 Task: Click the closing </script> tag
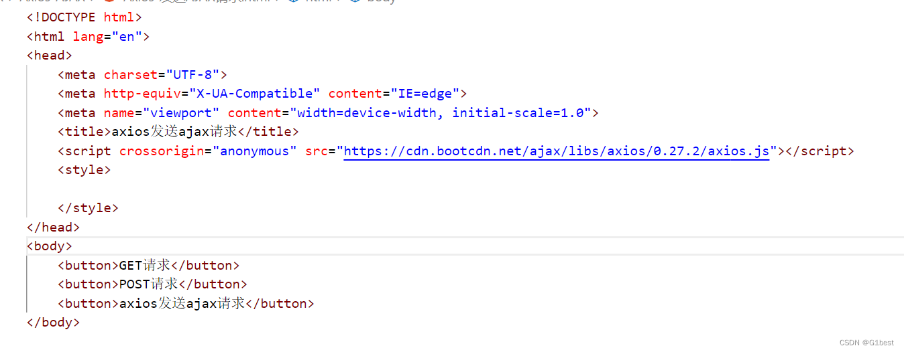(x=820, y=151)
